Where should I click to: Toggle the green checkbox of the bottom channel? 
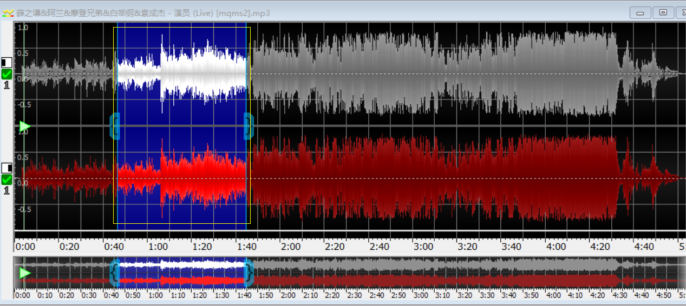pos(6,179)
